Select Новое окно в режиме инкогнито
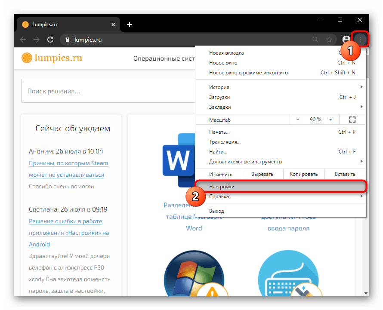 click(x=248, y=73)
